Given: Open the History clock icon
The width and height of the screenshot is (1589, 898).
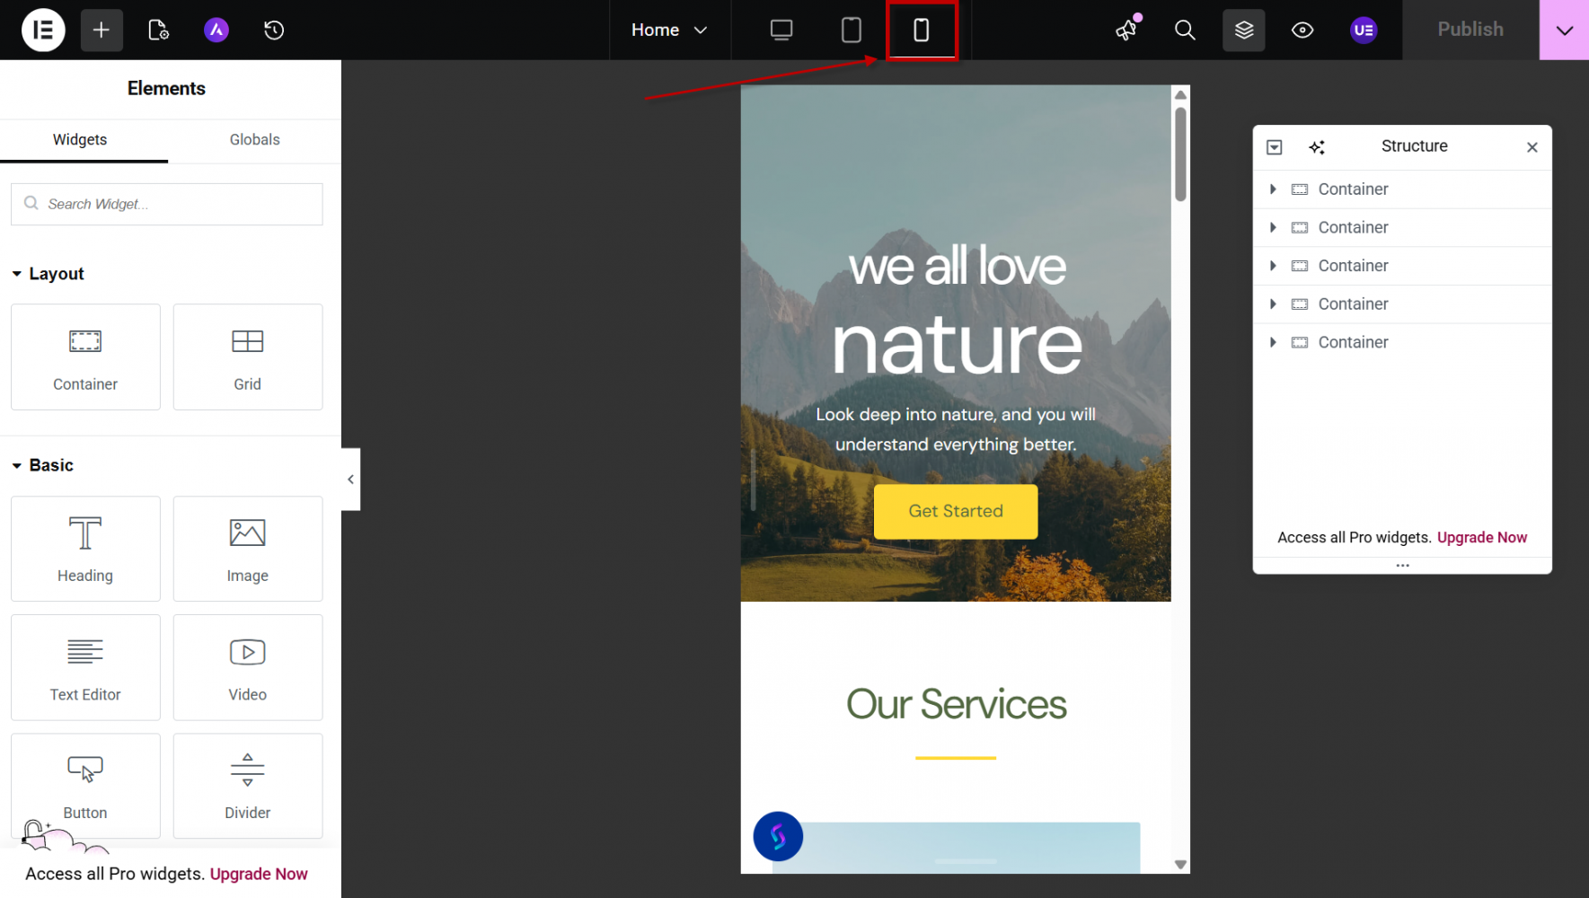Looking at the screenshot, I should 274,30.
